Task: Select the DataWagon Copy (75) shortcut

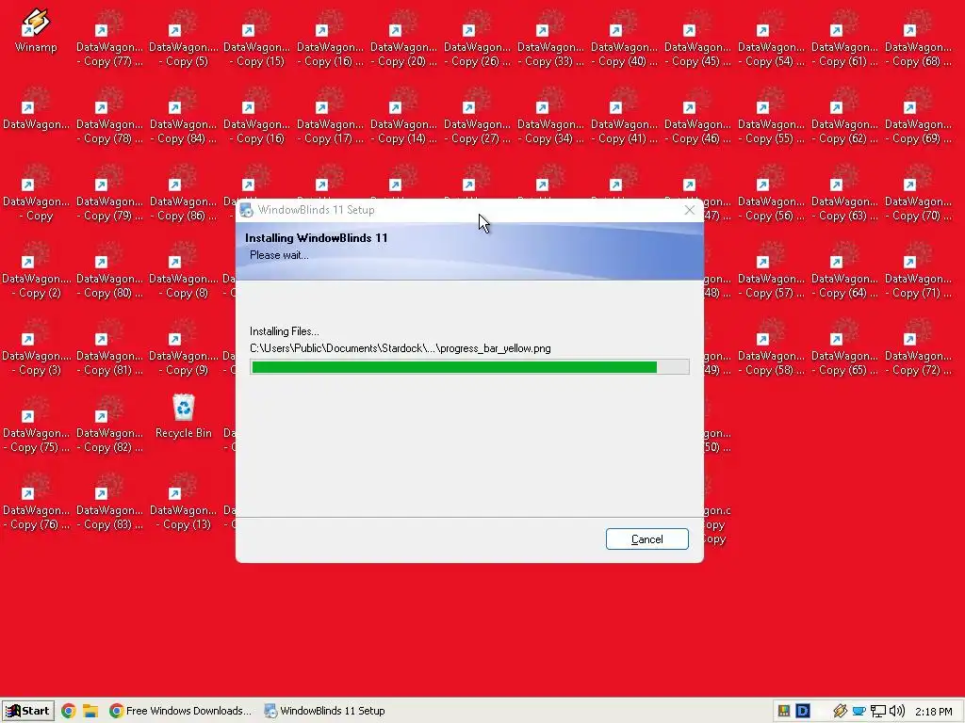Action: click(36, 426)
